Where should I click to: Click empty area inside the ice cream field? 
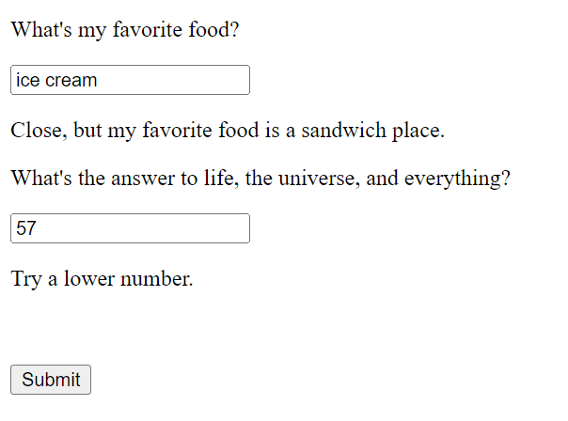tap(174, 80)
